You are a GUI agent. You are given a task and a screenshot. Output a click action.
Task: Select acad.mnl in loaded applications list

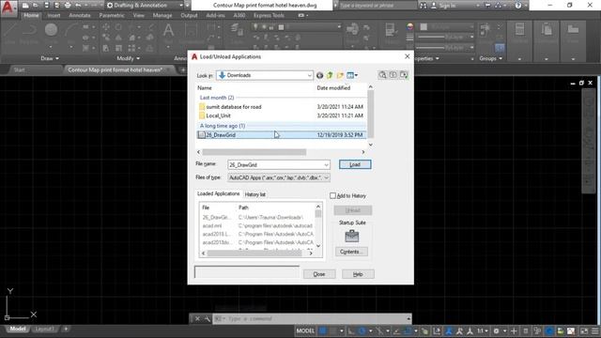pyautogui.click(x=212, y=225)
